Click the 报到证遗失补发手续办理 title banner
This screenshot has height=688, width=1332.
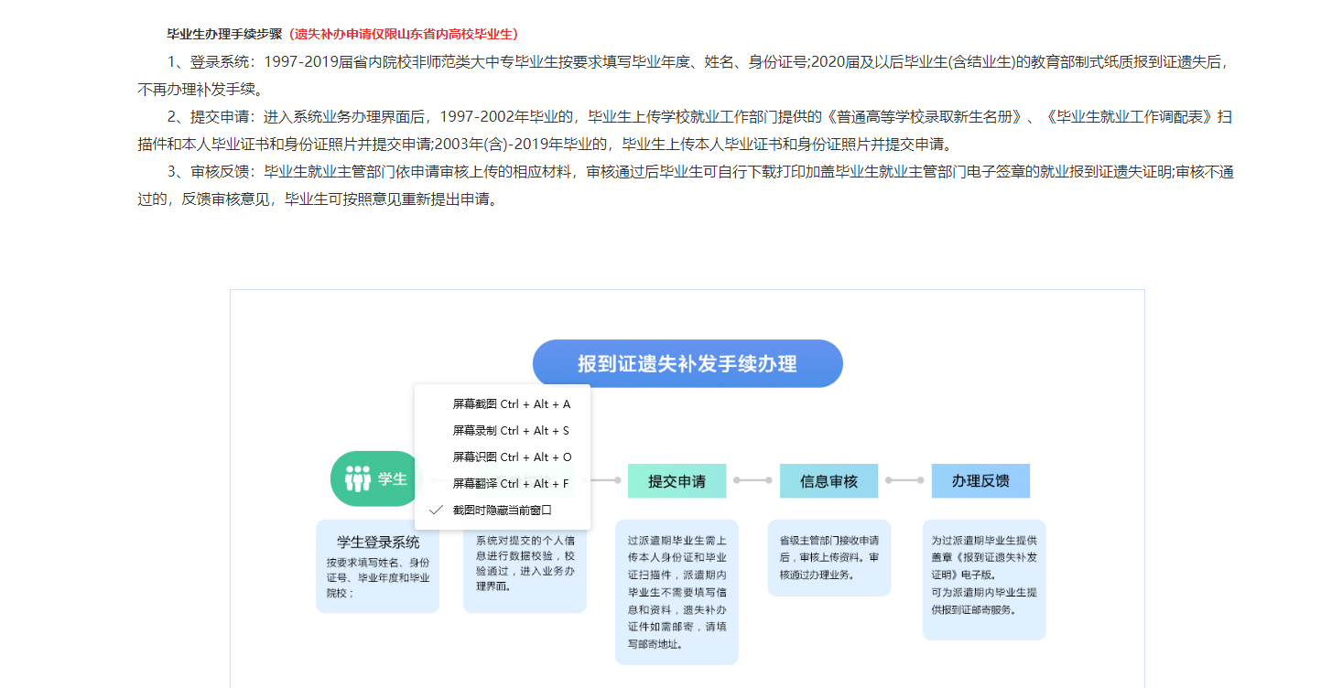click(x=687, y=363)
